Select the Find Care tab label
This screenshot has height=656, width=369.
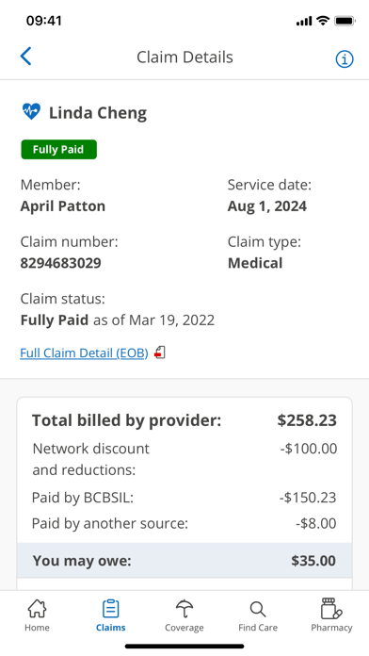(x=258, y=628)
